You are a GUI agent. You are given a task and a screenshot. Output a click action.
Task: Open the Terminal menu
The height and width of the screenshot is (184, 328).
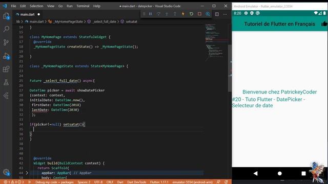(x=83, y=6)
